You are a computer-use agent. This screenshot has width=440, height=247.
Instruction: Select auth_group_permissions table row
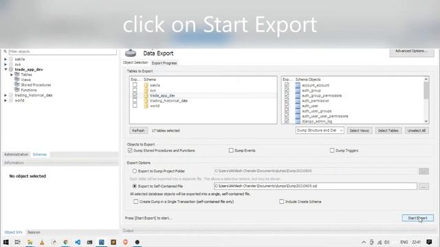(322, 95)
